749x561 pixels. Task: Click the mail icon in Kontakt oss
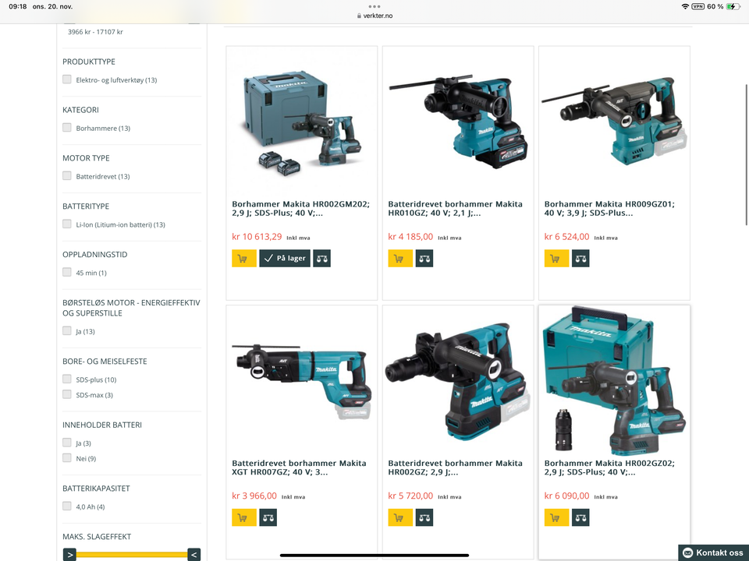pyautogui.click(x=688, y=553)
